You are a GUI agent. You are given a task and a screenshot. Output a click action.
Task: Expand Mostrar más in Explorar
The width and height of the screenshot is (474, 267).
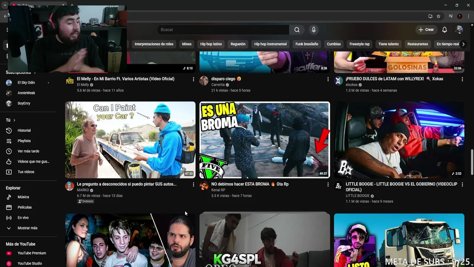[28, 228]
